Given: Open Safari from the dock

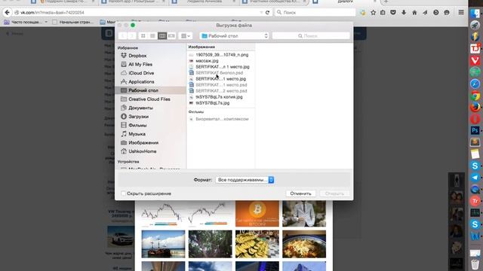Looking at the screenshot, I should click(x=475, y=84).
